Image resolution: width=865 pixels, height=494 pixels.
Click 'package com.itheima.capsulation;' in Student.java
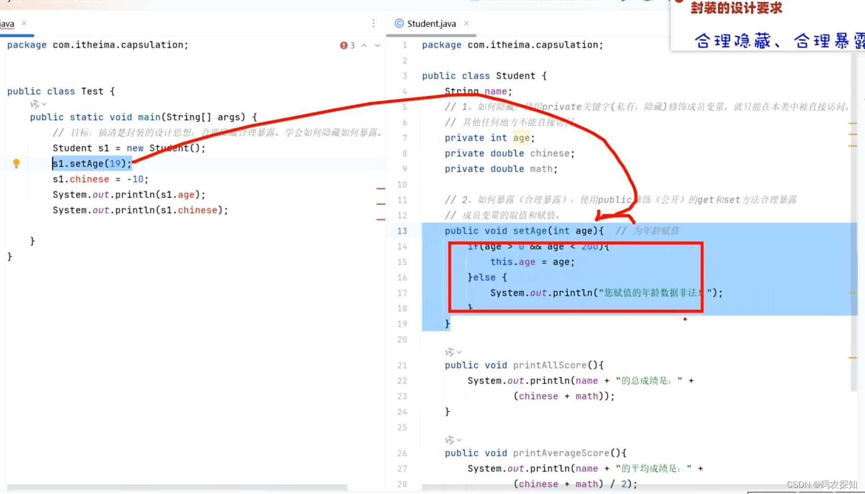pyautogui.click(x=513, y=45)
